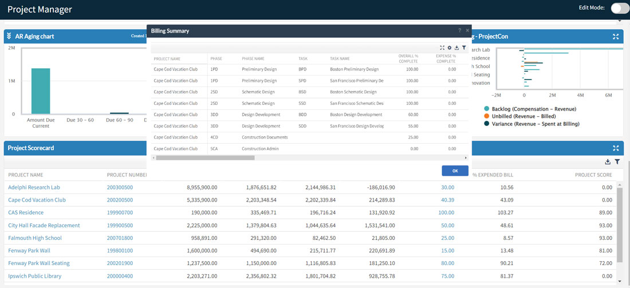Open Billing Summary settings gear
630x288 pixels.
click(450, 48)
